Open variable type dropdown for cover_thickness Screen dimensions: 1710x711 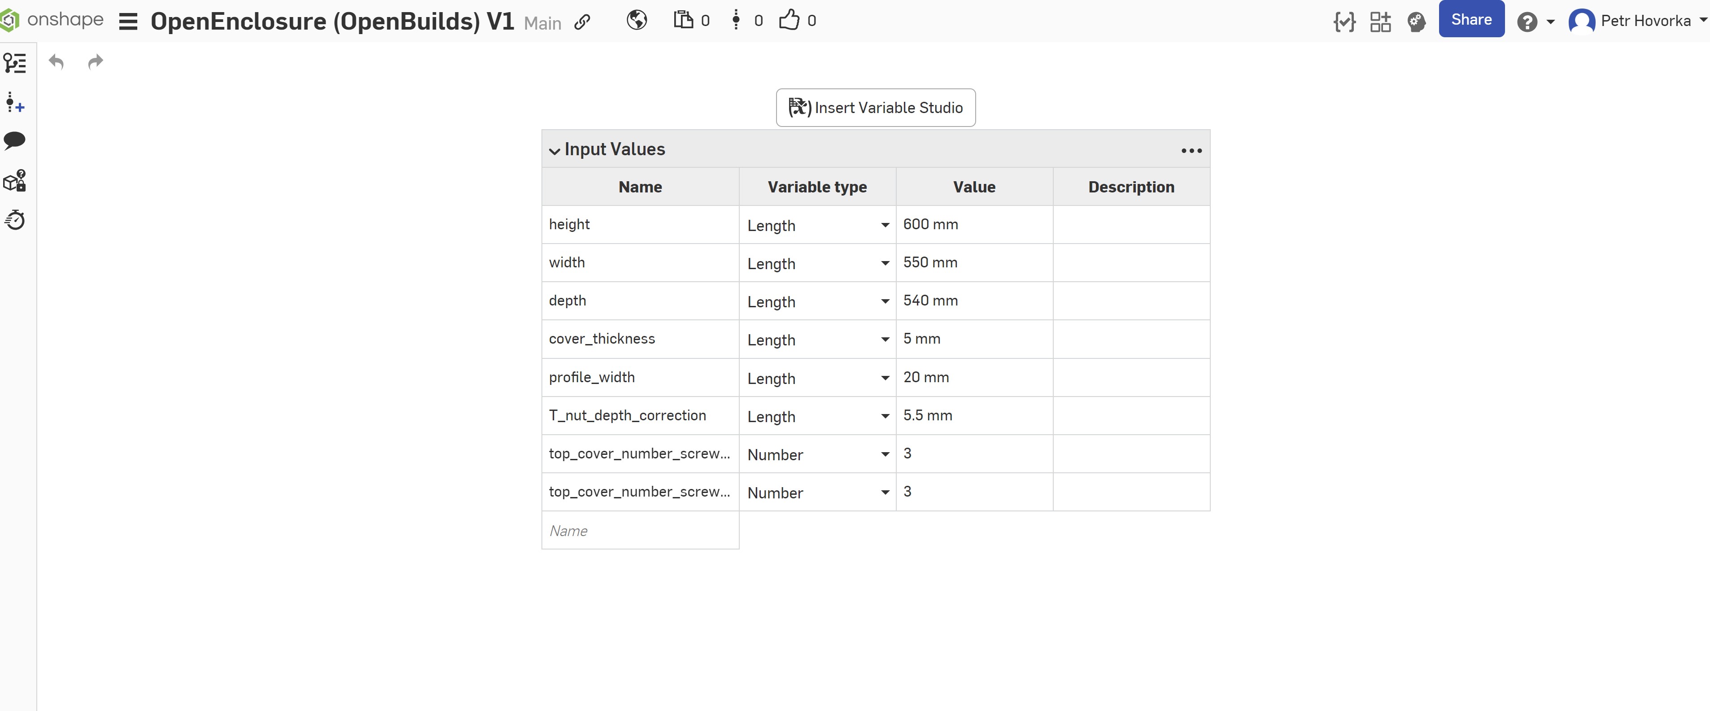tap(818, 340)
